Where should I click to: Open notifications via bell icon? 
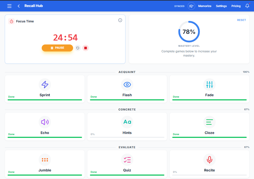point(247,6)
